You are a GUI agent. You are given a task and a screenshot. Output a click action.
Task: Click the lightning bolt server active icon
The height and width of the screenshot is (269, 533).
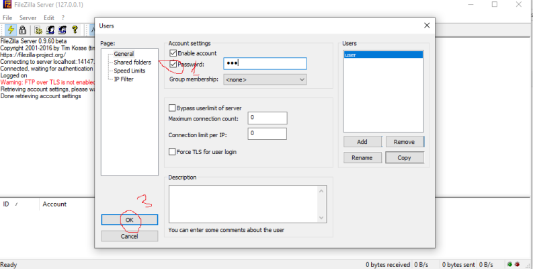pyautogui.click(x=11, y=30)
